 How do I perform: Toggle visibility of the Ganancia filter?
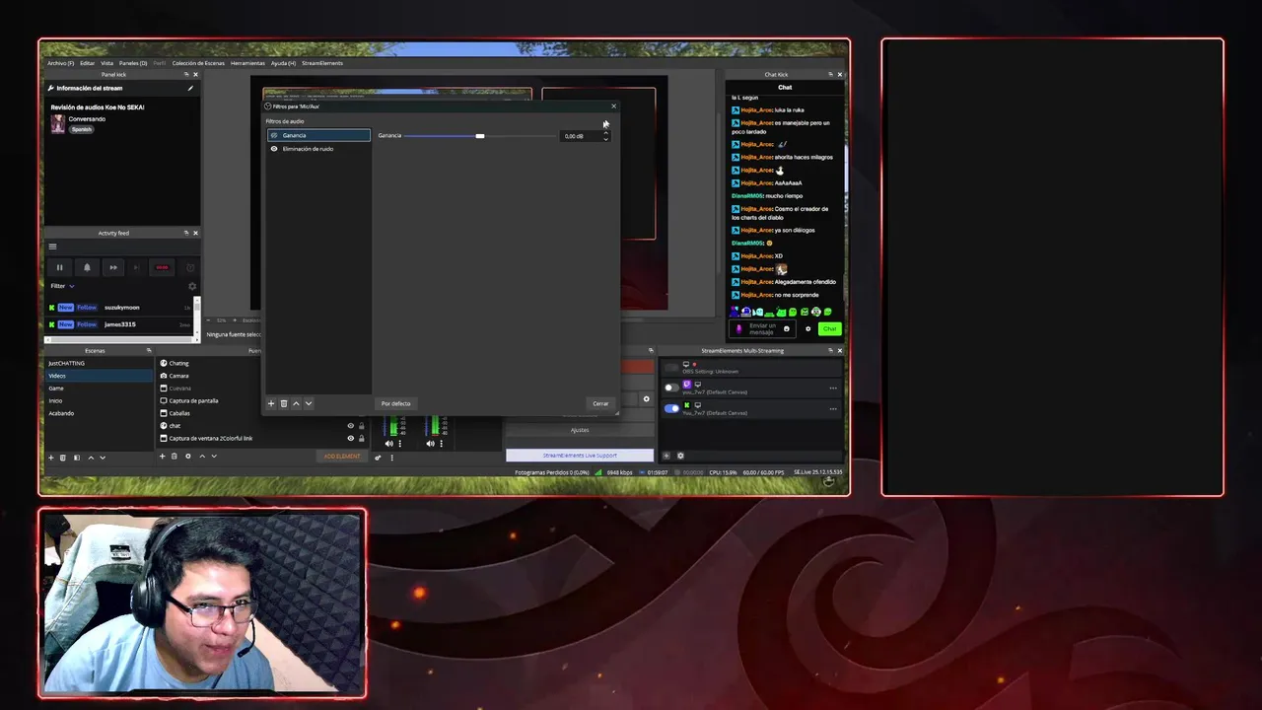point(274,135)
